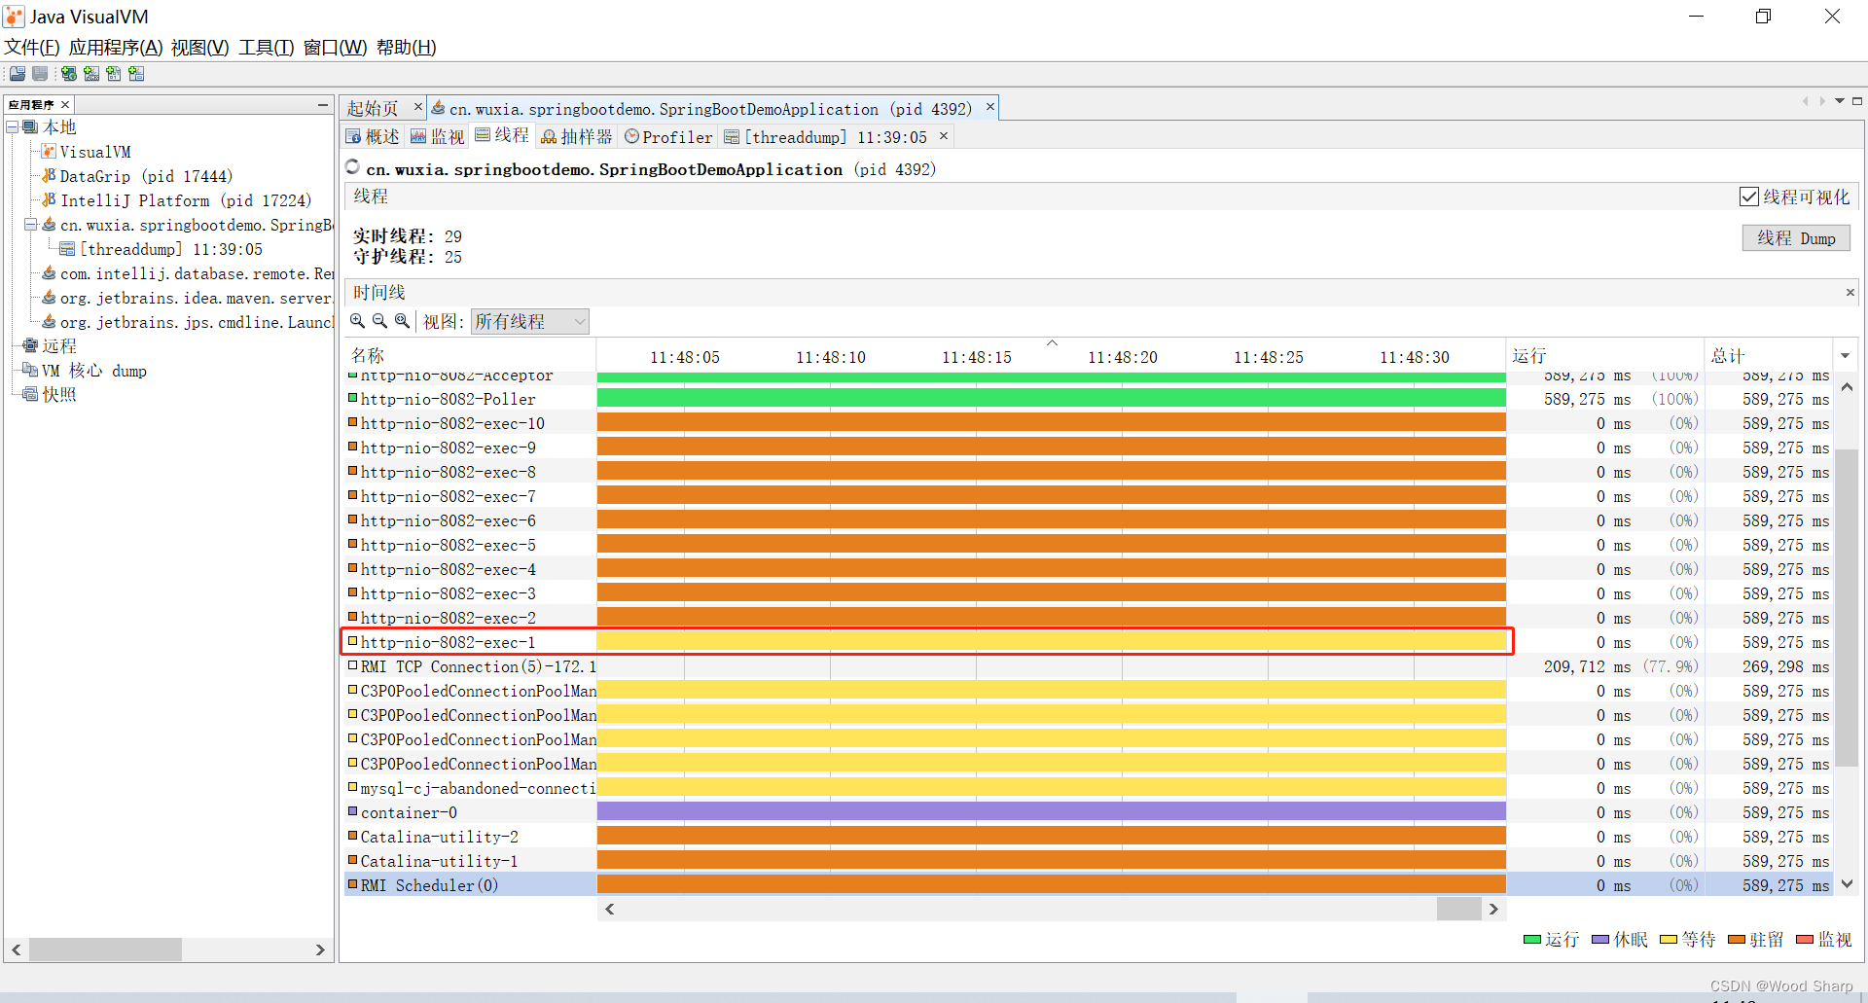This screenshot has width=1868, height=1003.
Task: Toggle the 线程可视化 checkbox
Action: [x=1748, y=197]
